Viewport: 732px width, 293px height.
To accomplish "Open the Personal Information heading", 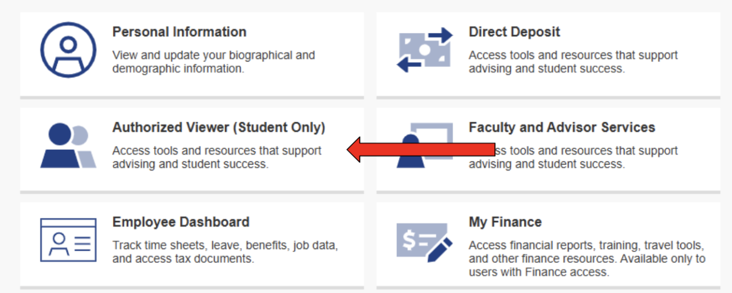I will (179, 32).
